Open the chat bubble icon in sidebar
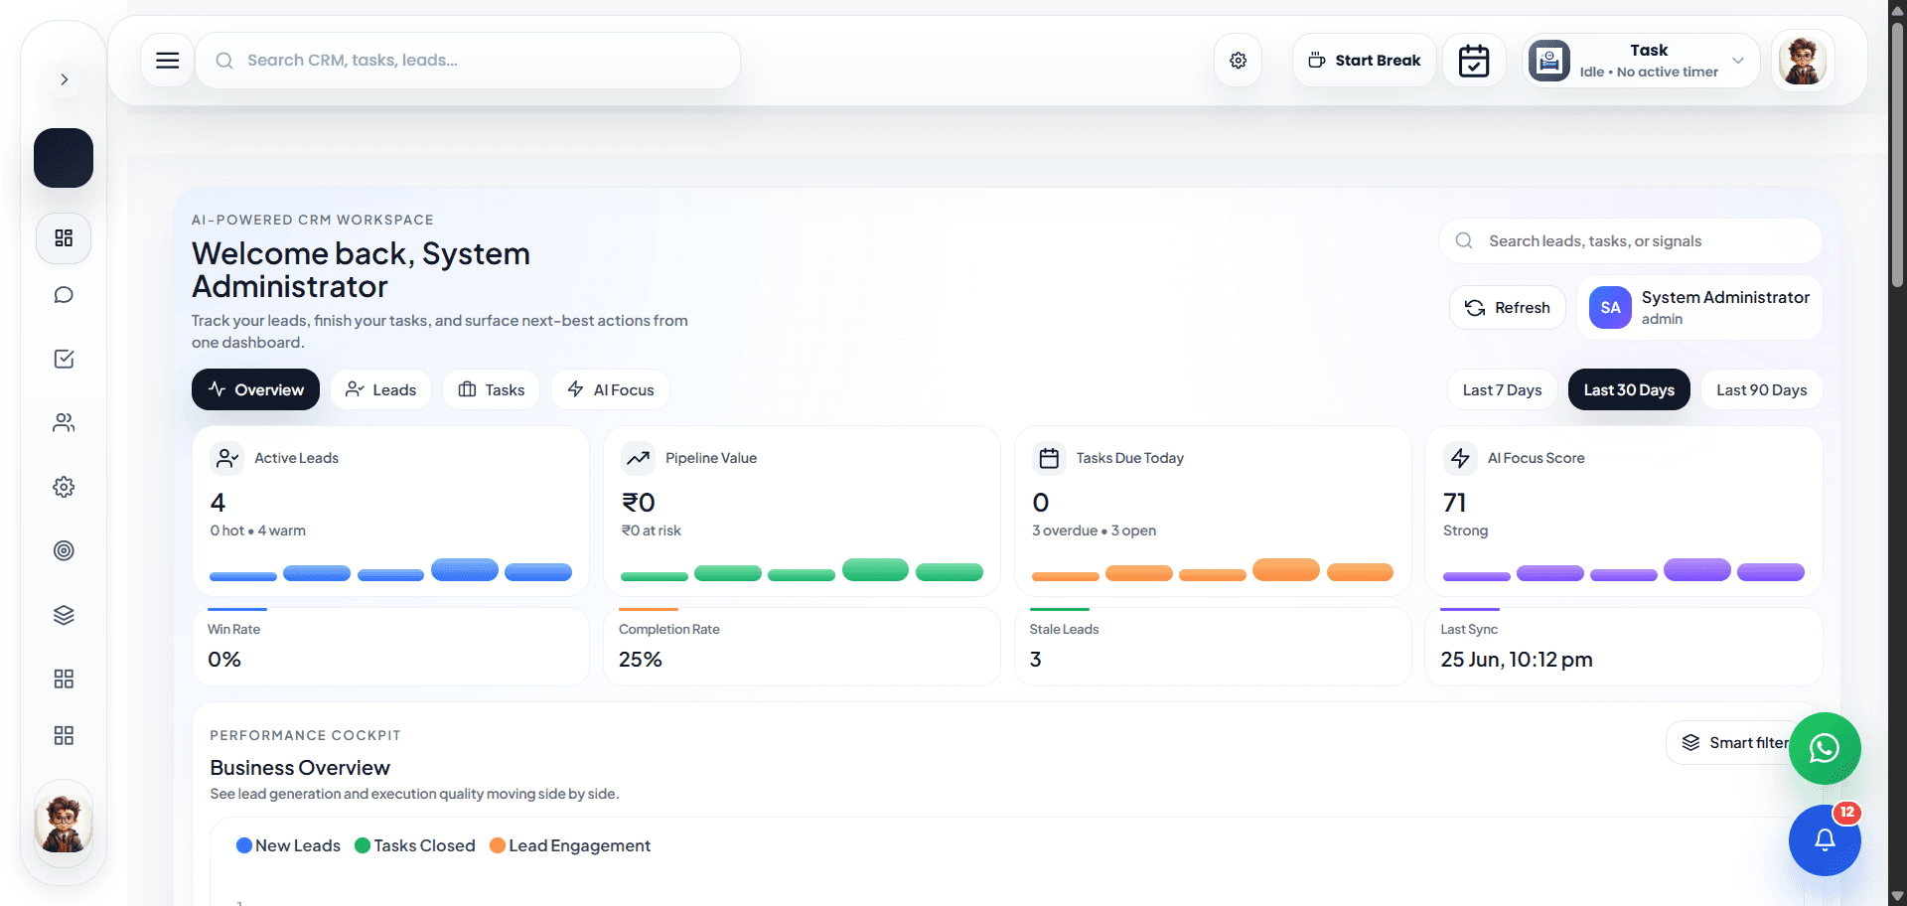 click(64, 295)
